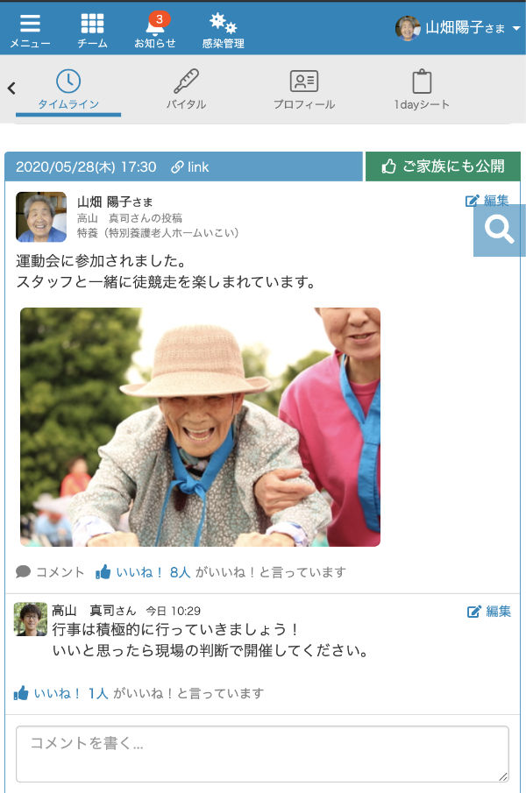The width and height of the screenshot is (526, 793).
Task: Open the sports day photo thumbnail
Action: pyautogui.click(x=200, y=427)
